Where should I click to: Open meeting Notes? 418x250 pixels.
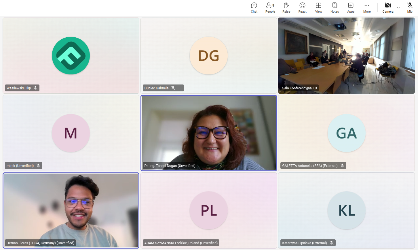335,8
